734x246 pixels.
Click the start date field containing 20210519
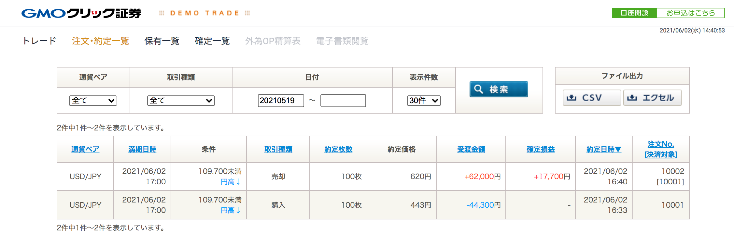pos(281,101)
